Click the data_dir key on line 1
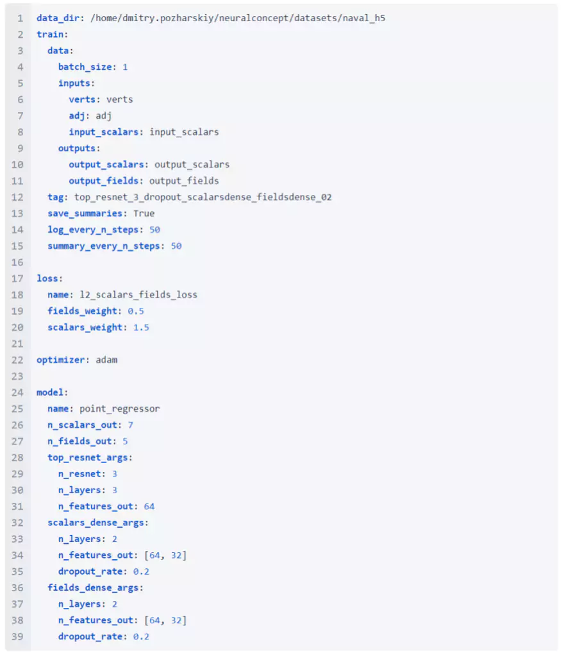The height and width of the screenshot is (658, 564). (x=58, y=18)
